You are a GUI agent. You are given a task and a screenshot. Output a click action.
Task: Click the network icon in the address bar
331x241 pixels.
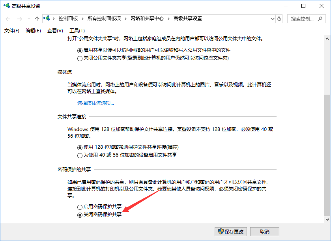pyautogui.click(x=47, y=19)
